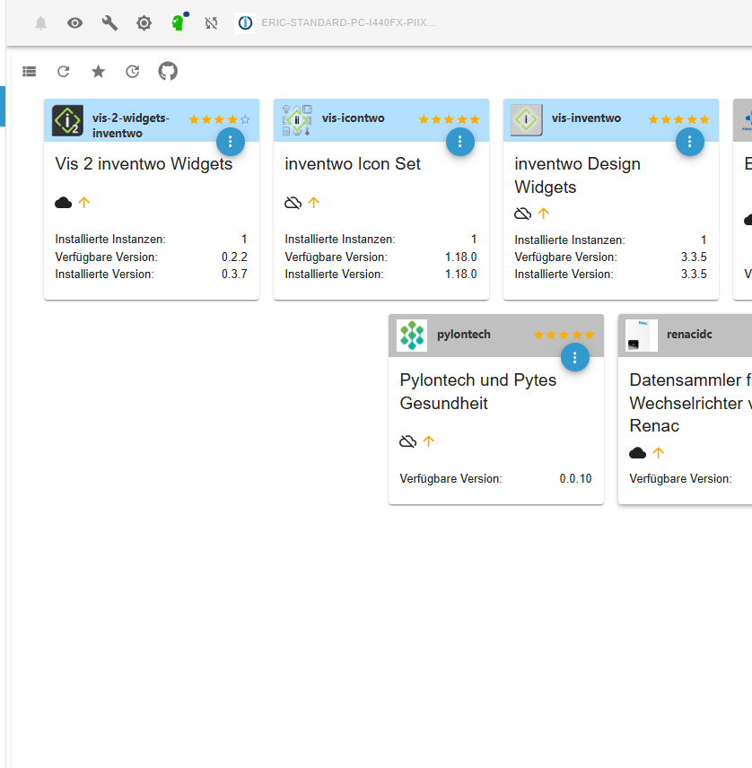
Task: Click the renacidc header name
Action: [689, 335]
